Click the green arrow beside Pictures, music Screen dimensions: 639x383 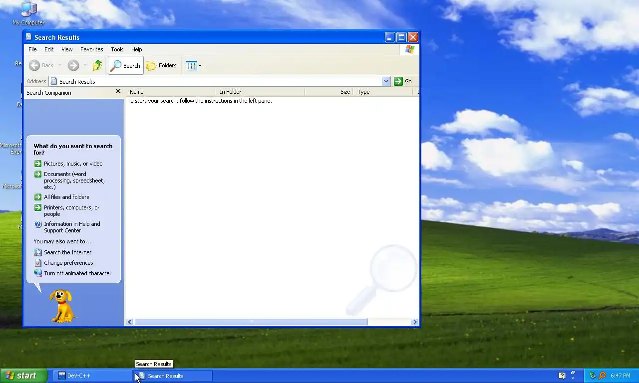click(38, 164)
